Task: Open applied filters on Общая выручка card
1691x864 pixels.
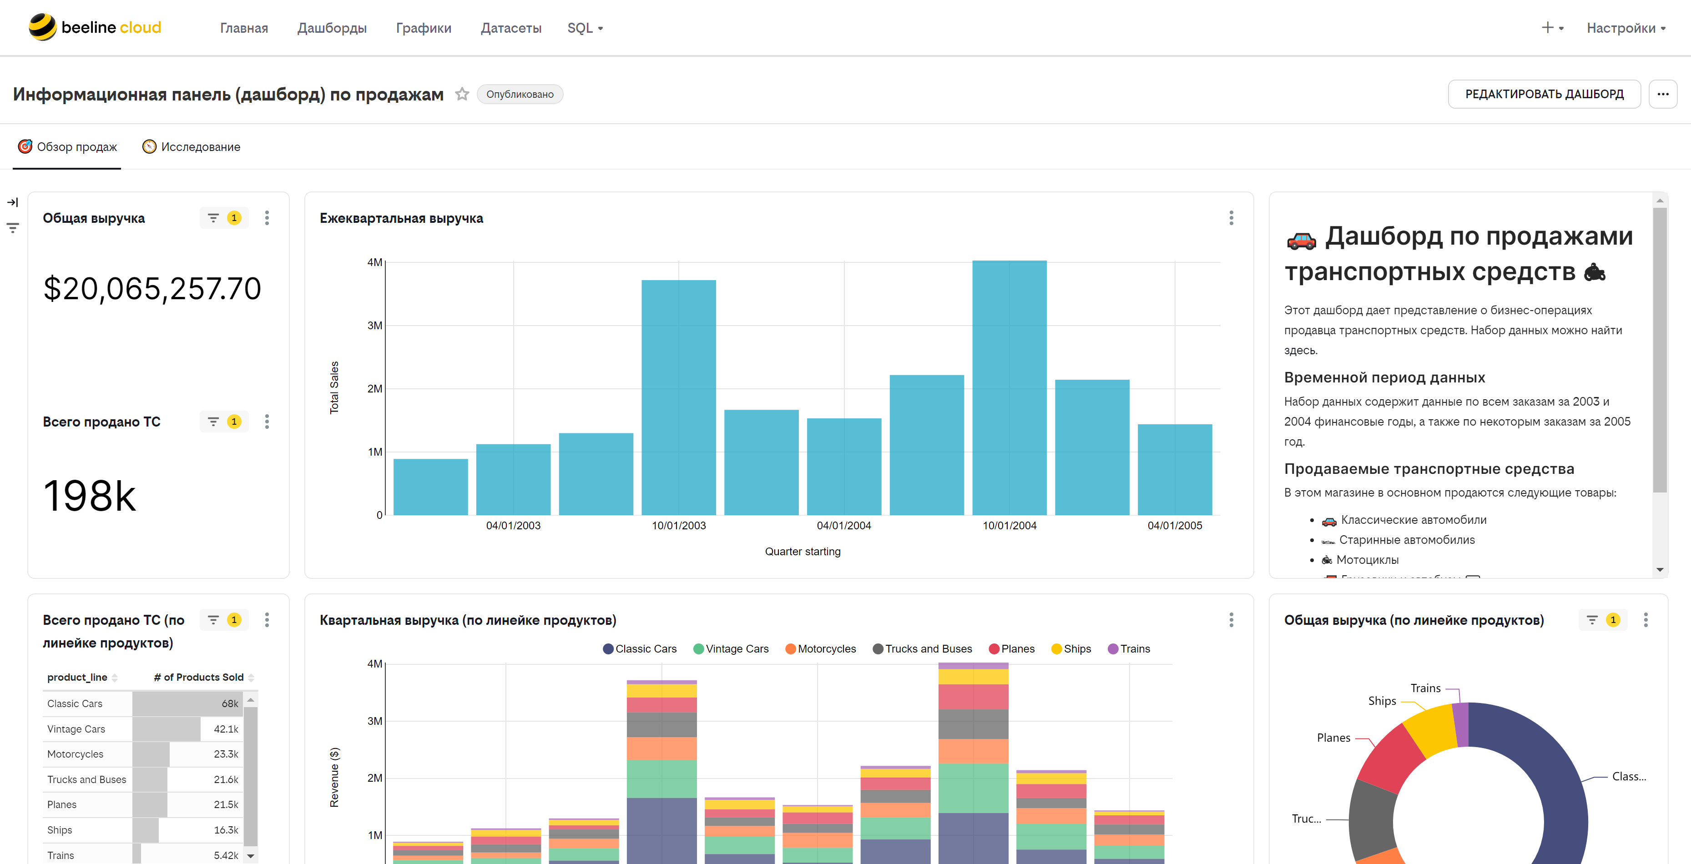Action: (x=224, y=218)
